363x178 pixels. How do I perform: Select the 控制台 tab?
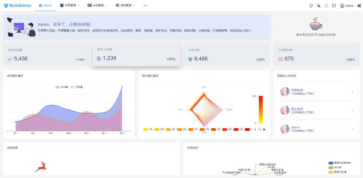(x=45, y=5)
